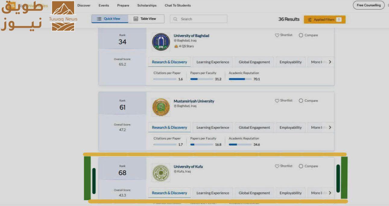Click the Free Counselling button
The width and height of the screenshot is (389, 206).
tap(368, 5)
